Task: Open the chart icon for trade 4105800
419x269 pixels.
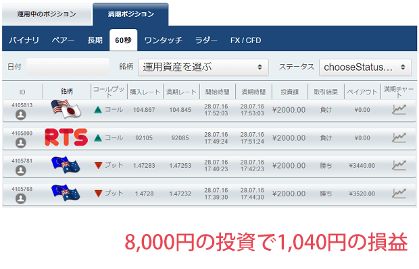Action: click(x=399, y=138)
